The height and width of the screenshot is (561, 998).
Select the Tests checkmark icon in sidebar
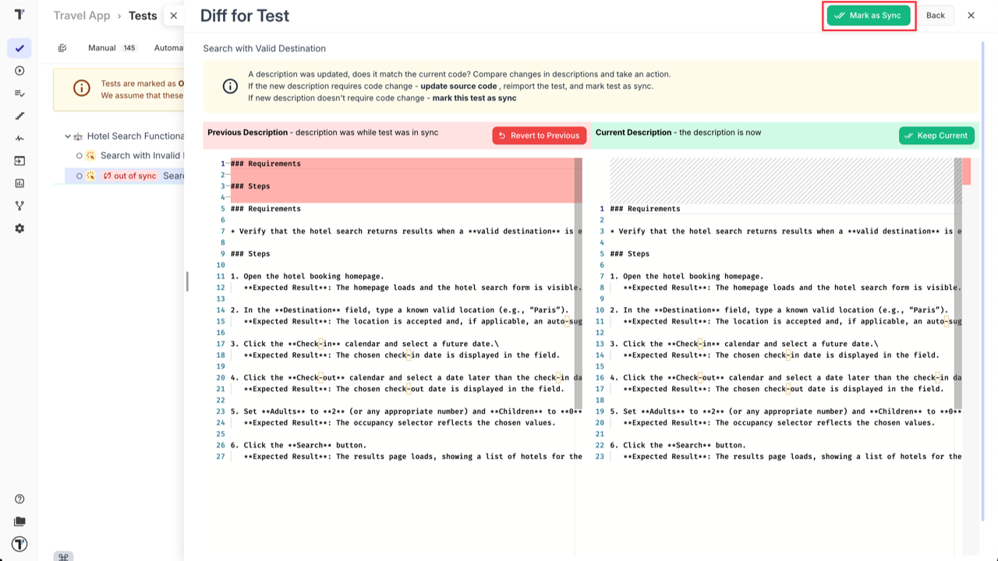tap(19, 48)
